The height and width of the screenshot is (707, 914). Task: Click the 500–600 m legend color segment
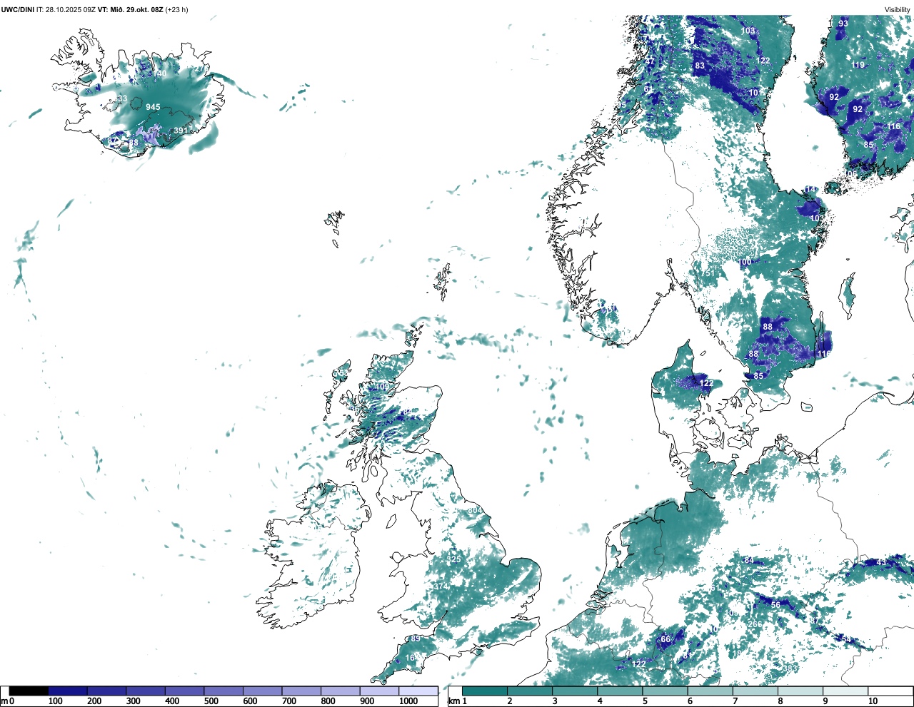pyautogui.click(x=224, y=691)
